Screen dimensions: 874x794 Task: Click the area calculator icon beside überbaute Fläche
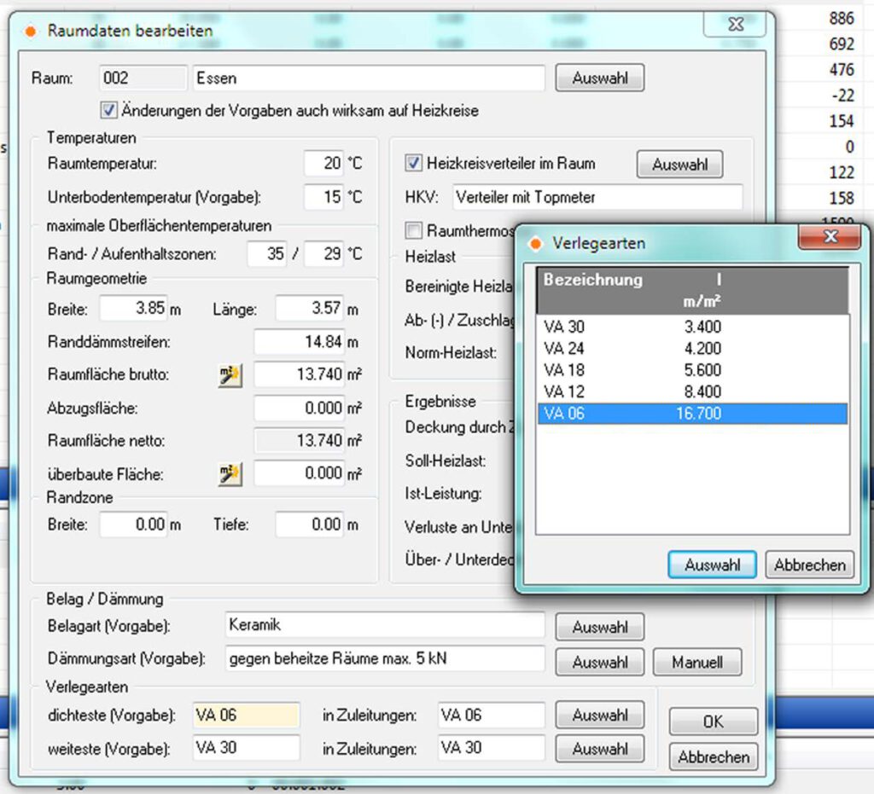(x=230, y=474)
